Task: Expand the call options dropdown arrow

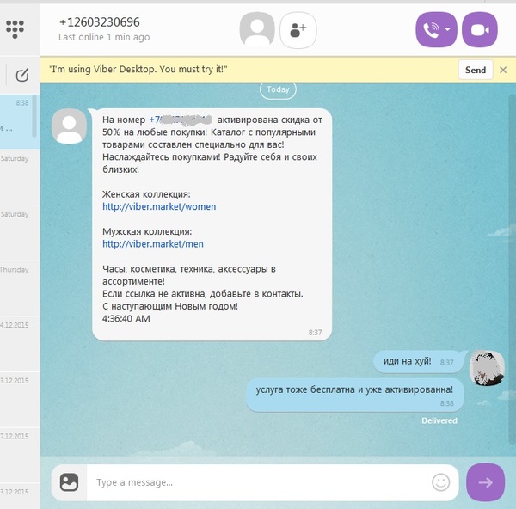Action: tap(448, 30)
